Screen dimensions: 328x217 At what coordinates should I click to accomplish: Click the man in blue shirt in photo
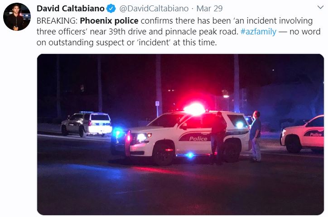(x=256, y=136)
